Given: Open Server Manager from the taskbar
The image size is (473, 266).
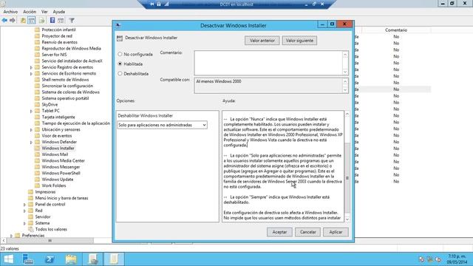Looking at the screenshot, I should coord(28,259).
